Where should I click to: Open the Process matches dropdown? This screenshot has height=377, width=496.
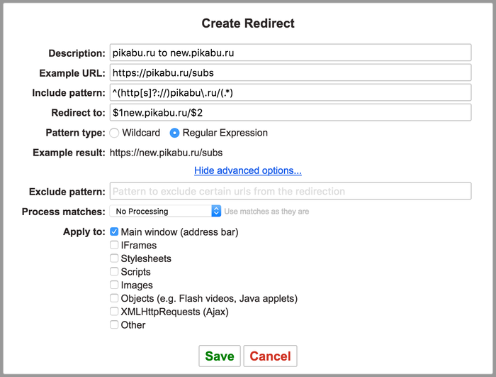click(165, 211)
